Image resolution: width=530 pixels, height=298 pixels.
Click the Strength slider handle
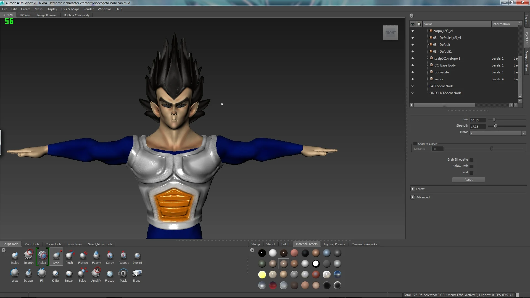(495, 126)
